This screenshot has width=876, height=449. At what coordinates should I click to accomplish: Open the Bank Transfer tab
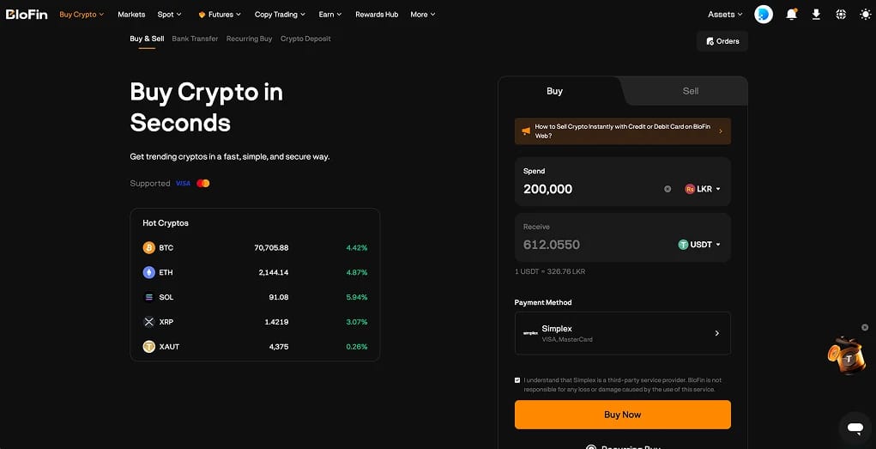[x=195, y=39]
